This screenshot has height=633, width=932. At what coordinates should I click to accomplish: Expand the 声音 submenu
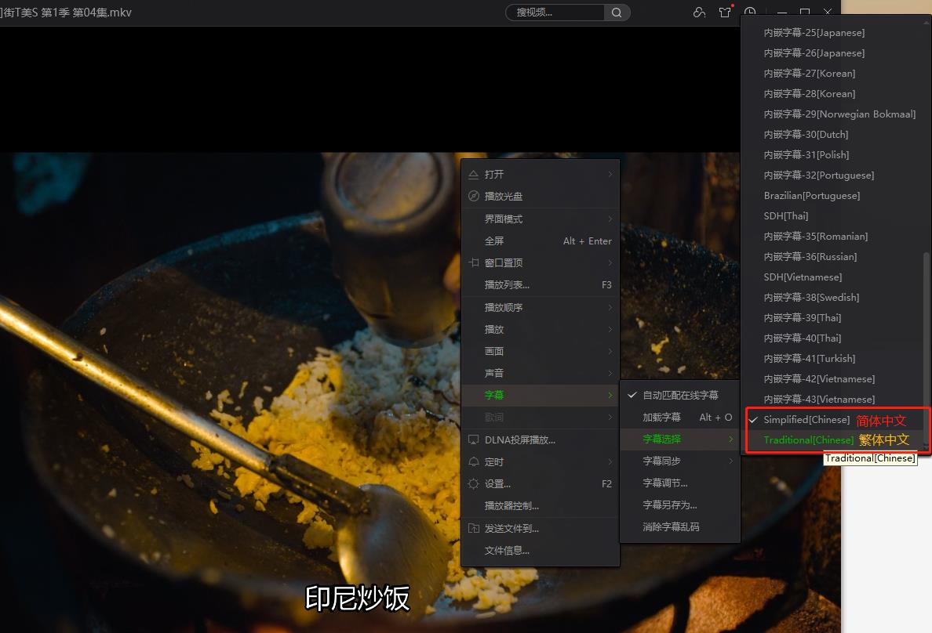[x=541, y=373]
